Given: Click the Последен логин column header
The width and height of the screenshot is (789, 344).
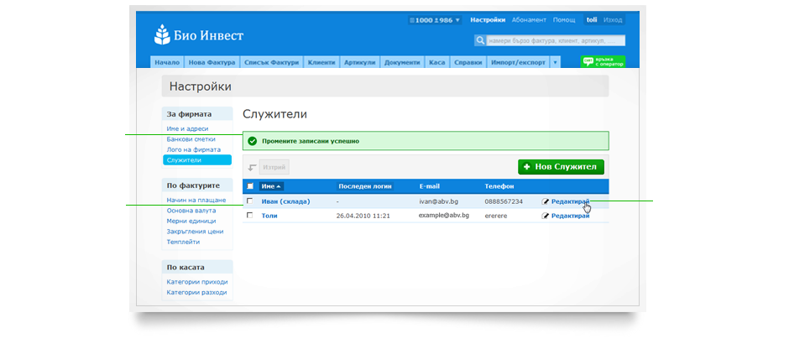Looking at the screenshot, I should click(x=365, y=186).
